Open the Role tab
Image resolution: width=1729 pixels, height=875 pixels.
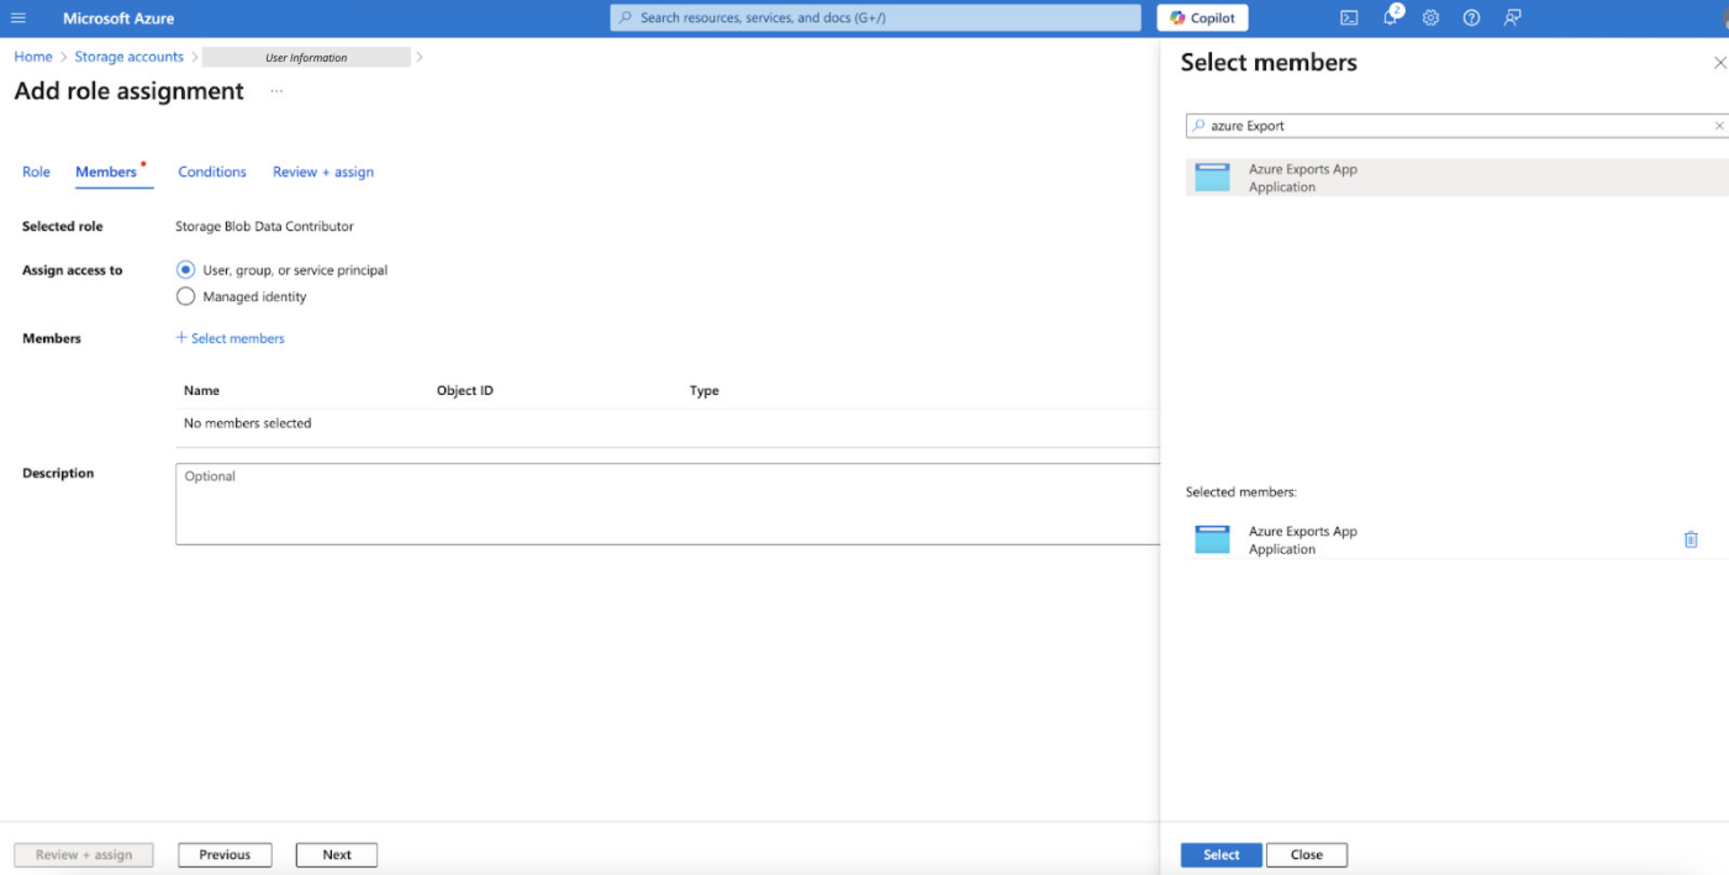36,172
